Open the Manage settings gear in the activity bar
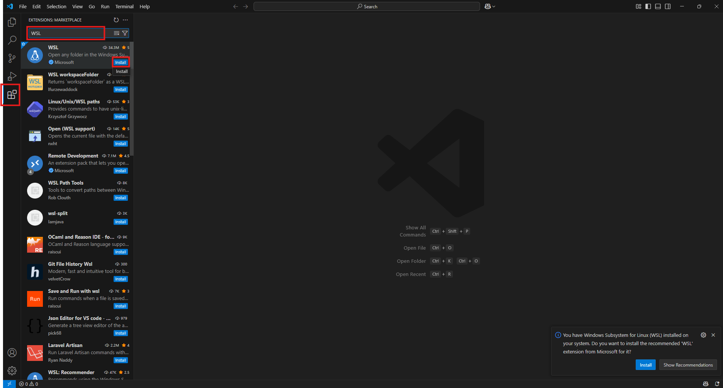This screenshot has width=723, height=388. pyautogui.click(x=12, y=371)
